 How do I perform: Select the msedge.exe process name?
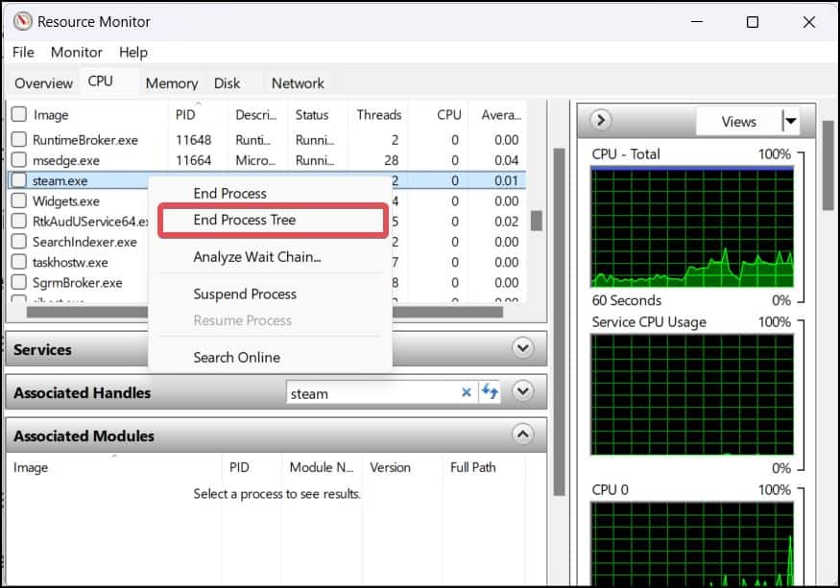pyautogui.click(x=66, y=160)
